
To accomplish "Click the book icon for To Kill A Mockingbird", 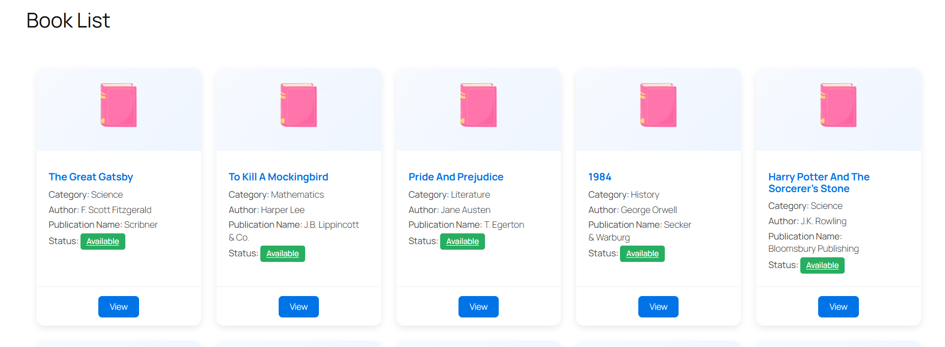I will tap(299, 105).
